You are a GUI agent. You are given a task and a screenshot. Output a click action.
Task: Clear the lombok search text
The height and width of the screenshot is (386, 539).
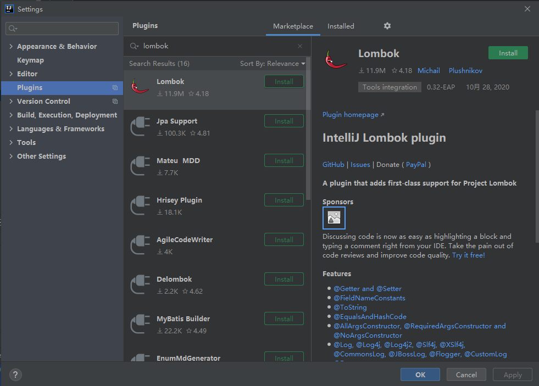pyautogui.click(x=300, y=46)
